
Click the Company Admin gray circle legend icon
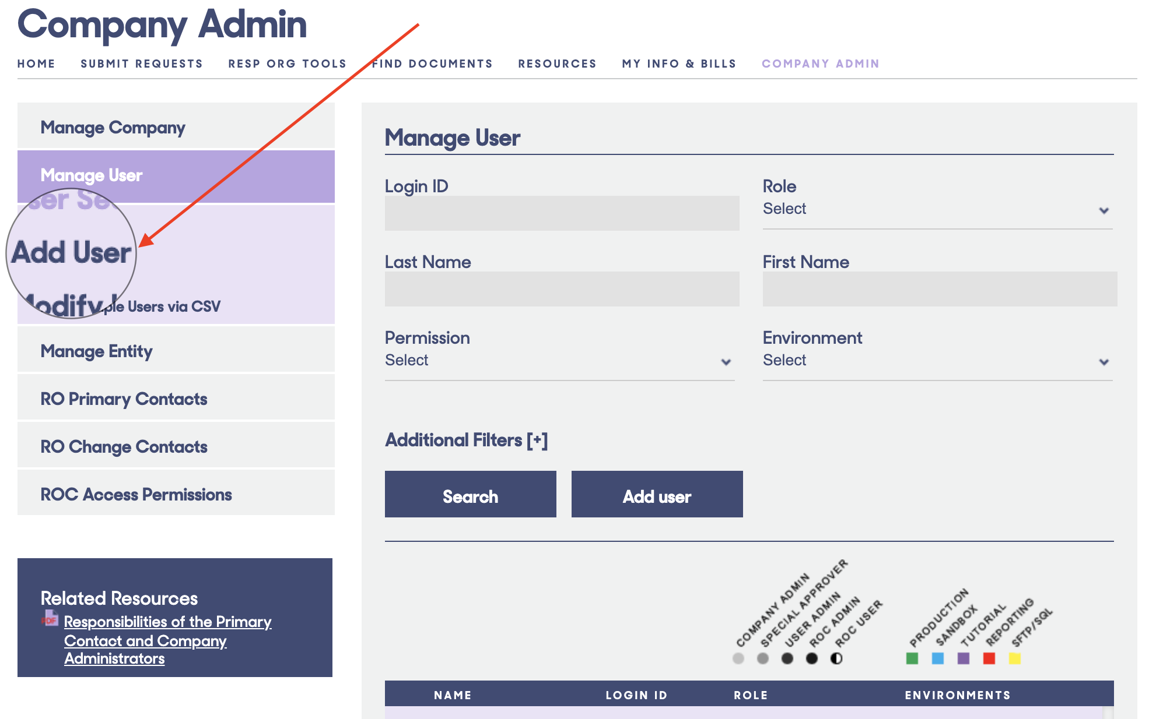[x=738, y=658]
